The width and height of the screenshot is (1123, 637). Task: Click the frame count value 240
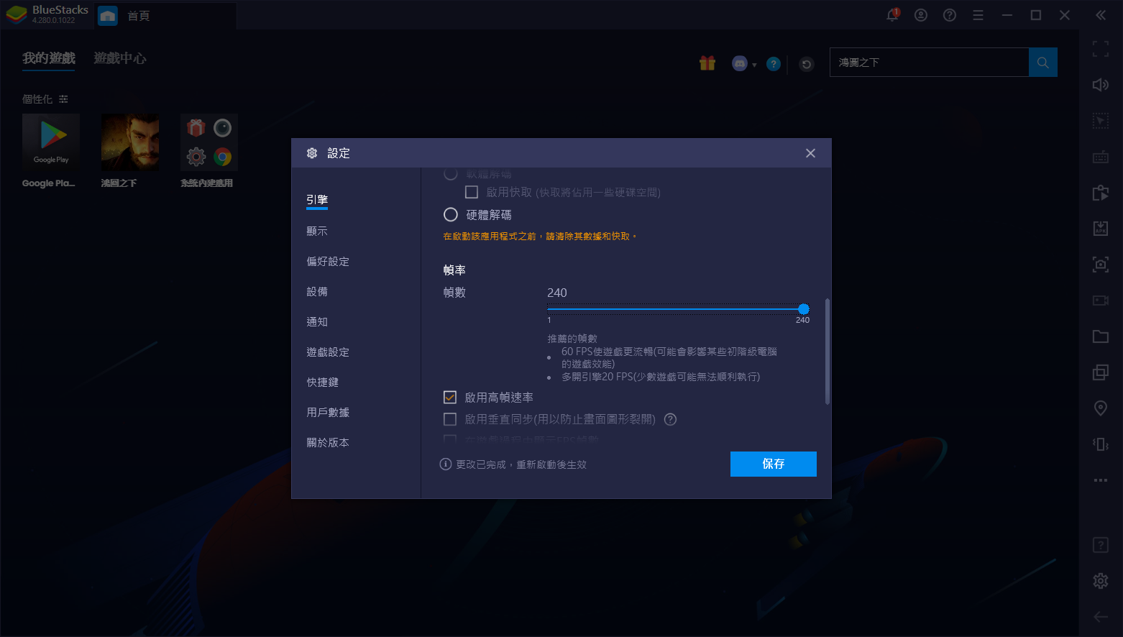tap(557, 293)
